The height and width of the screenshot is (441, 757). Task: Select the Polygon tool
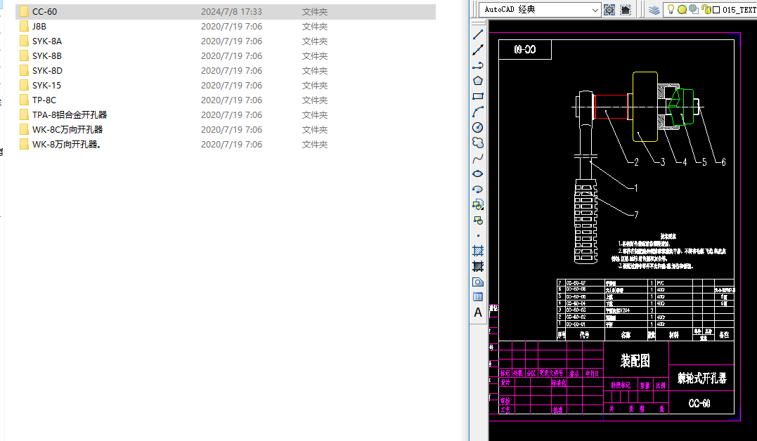click(478, 81)
